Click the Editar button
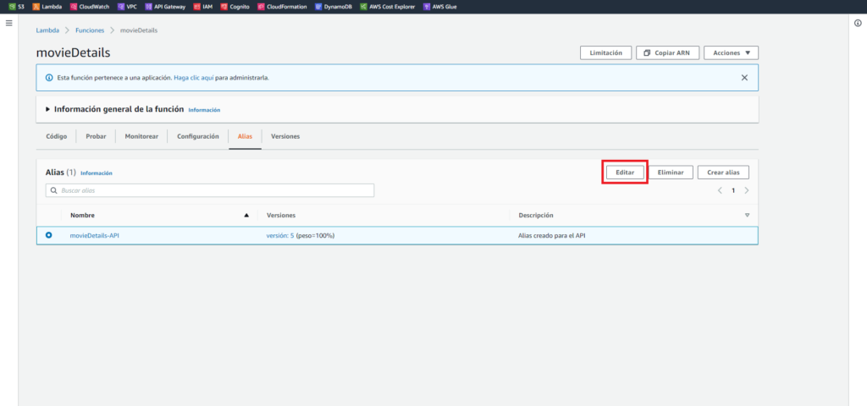The image size is (867, 406). coord(625,172)
